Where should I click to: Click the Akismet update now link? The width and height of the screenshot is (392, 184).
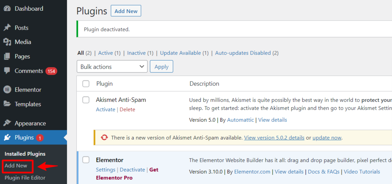327,138
